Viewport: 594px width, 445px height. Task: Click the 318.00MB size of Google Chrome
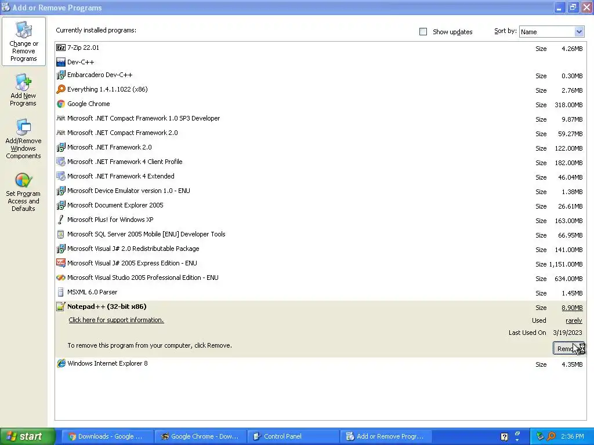pyautogui.click(x=568, y=105)
